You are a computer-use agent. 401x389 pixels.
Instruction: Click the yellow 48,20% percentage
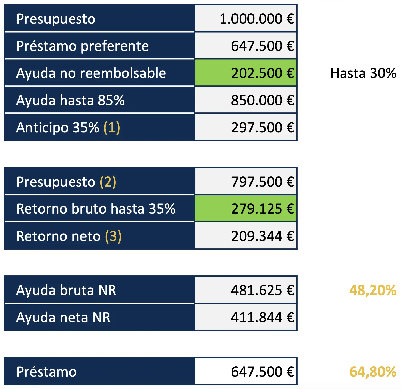tap(373, 290)
